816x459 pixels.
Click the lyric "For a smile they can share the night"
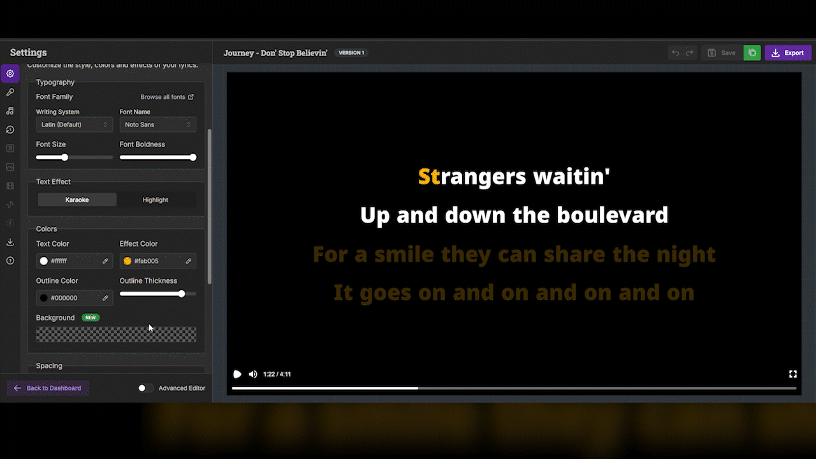(x=514, y=254)
